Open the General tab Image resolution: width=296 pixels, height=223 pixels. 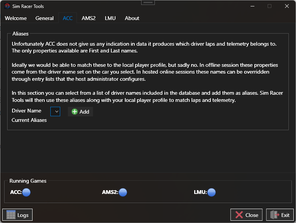[x=44, y=18]
